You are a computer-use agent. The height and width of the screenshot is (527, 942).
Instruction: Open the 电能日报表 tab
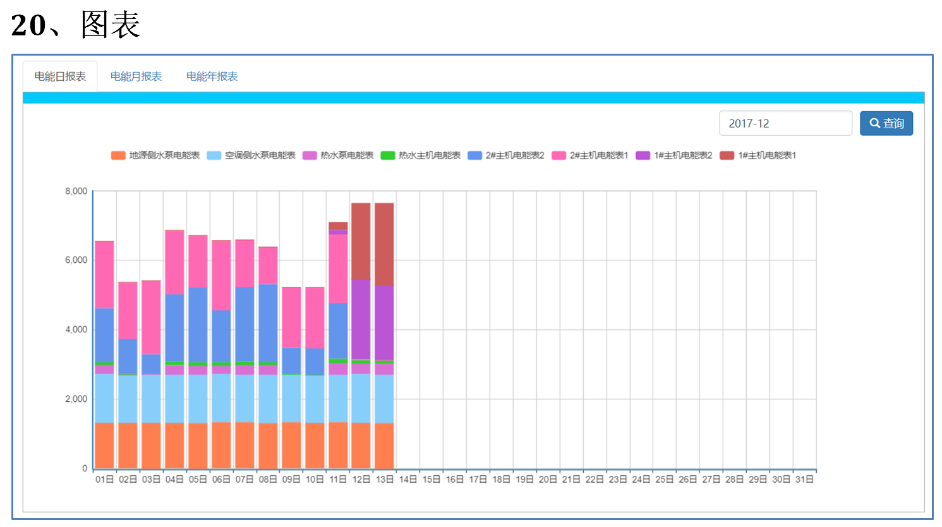coord(60,76)
